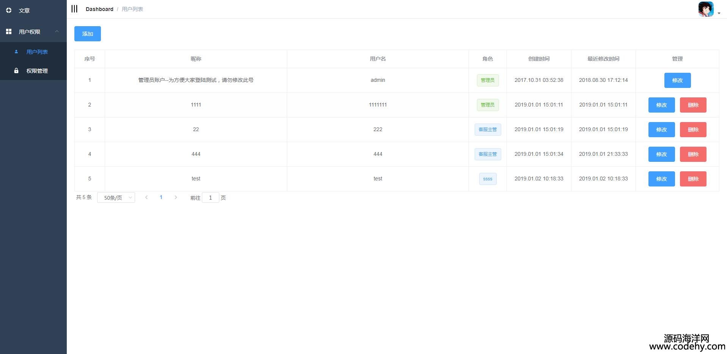This screenshot has height=354, width=727.
Task: Click the 客服主管 role tag in row 4
Action: [488, 154]
